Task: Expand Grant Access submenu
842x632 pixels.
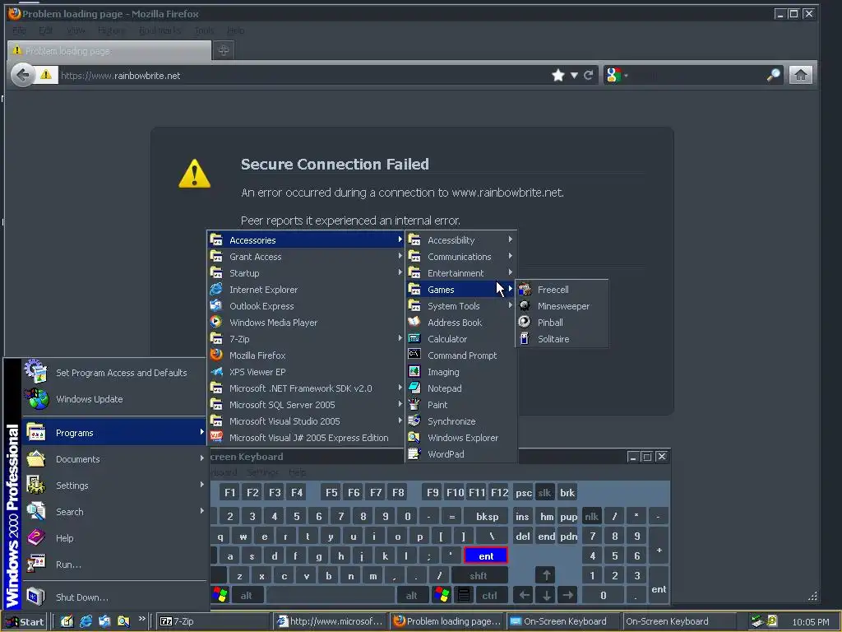Action: click(306, 257)
